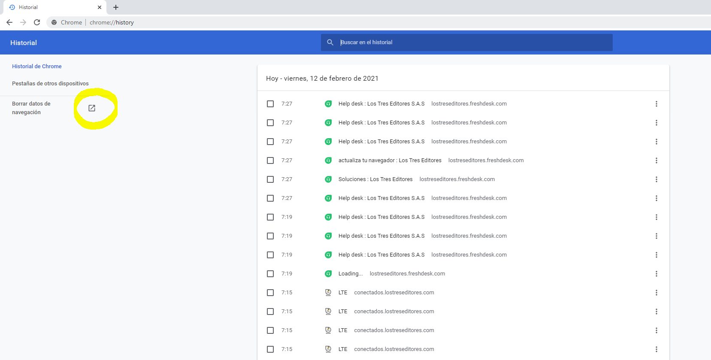711x360 pixels.
Task: Open more actions for first 7:19 Help desk entry
Action: (x=657, y=217)
